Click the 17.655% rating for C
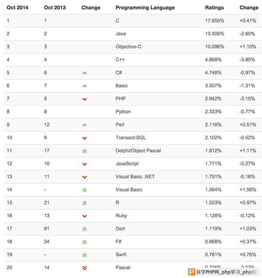 [x=215, y=21]
